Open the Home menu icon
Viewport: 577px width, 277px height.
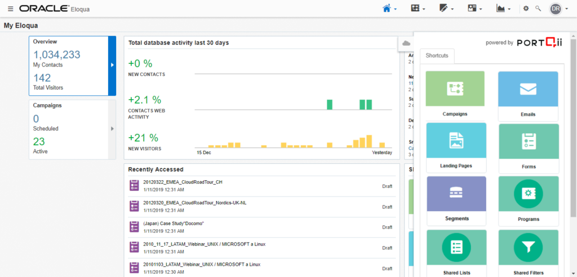(387, 8)
